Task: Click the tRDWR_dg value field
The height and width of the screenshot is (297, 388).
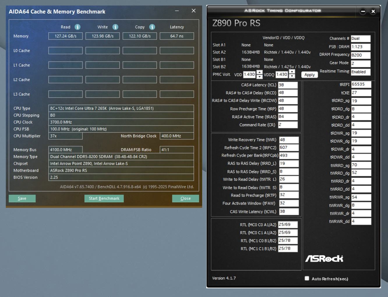Action: point(361,141)
